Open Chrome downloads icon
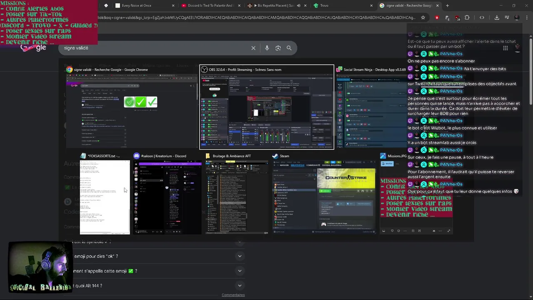 [497, 17]
